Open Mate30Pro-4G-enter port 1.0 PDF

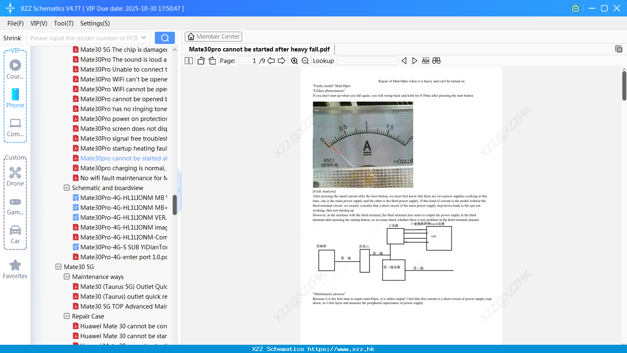(120, 257)
